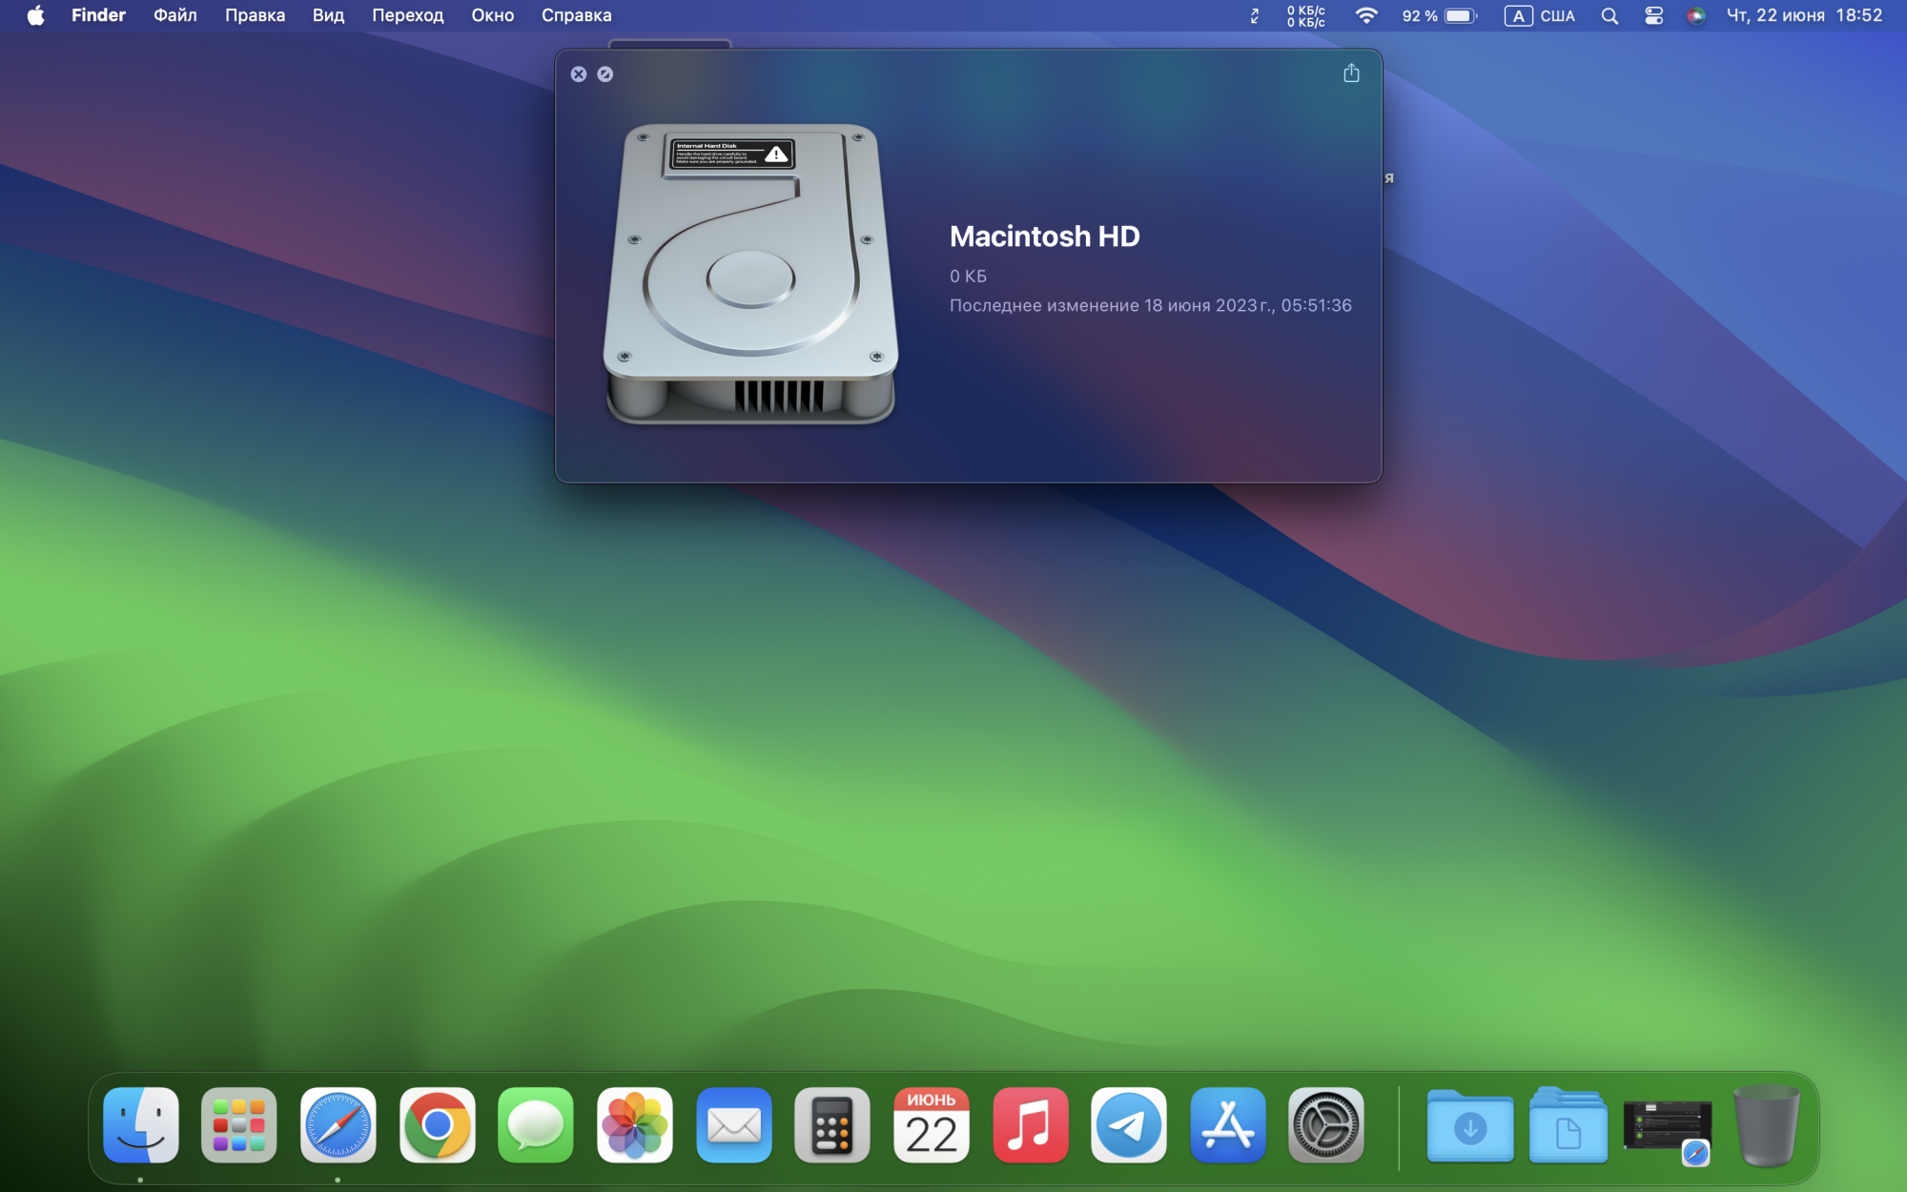Launch Telegram from the Dock
The width and height of the screenshot is (1907, 1192).
[x=1129, y=1125]
